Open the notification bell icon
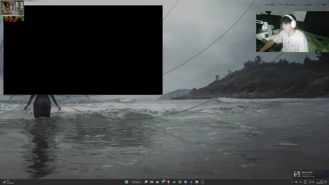The image size is (329, 185). 325,182
